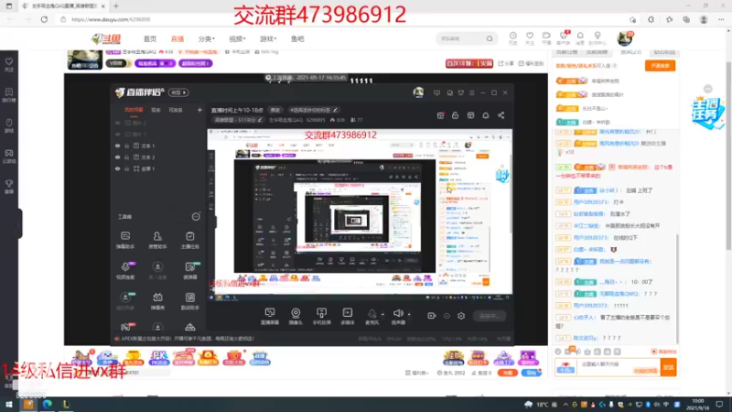The width and height of the screenshot is (732, 412).
Task: Click the 充值 recharge button below player
Action: click(x=508, y=373)
